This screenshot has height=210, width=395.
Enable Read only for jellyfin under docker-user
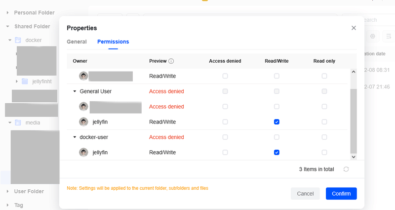click(x=324, y=153)
